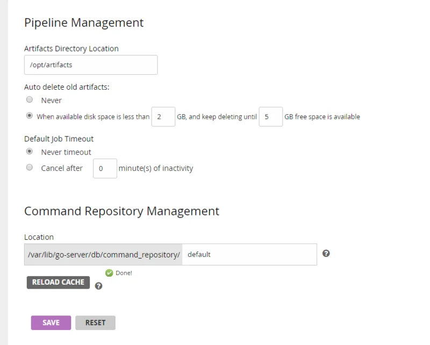Save the server configuration

51,323
